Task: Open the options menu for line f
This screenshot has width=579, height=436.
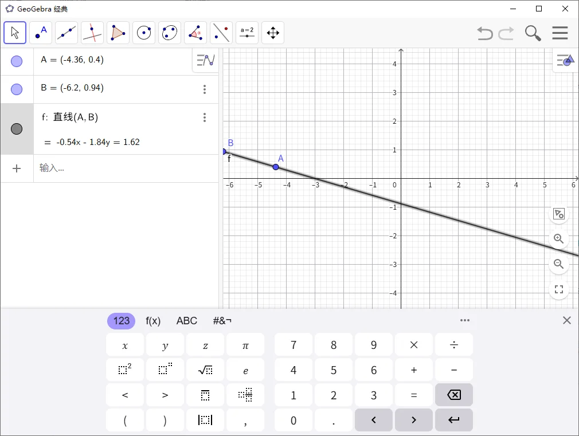Action: coord(205,117)
